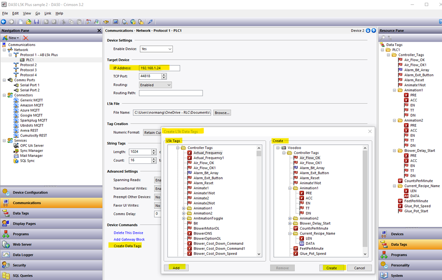Click the monitor display toolbar icon
Viewport: 442px width, 280px height.
coord(115,22)
